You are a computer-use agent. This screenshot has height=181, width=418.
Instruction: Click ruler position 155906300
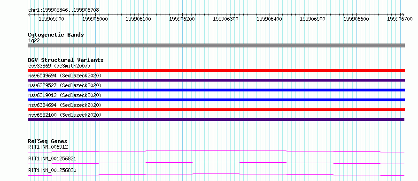[225, 19]
